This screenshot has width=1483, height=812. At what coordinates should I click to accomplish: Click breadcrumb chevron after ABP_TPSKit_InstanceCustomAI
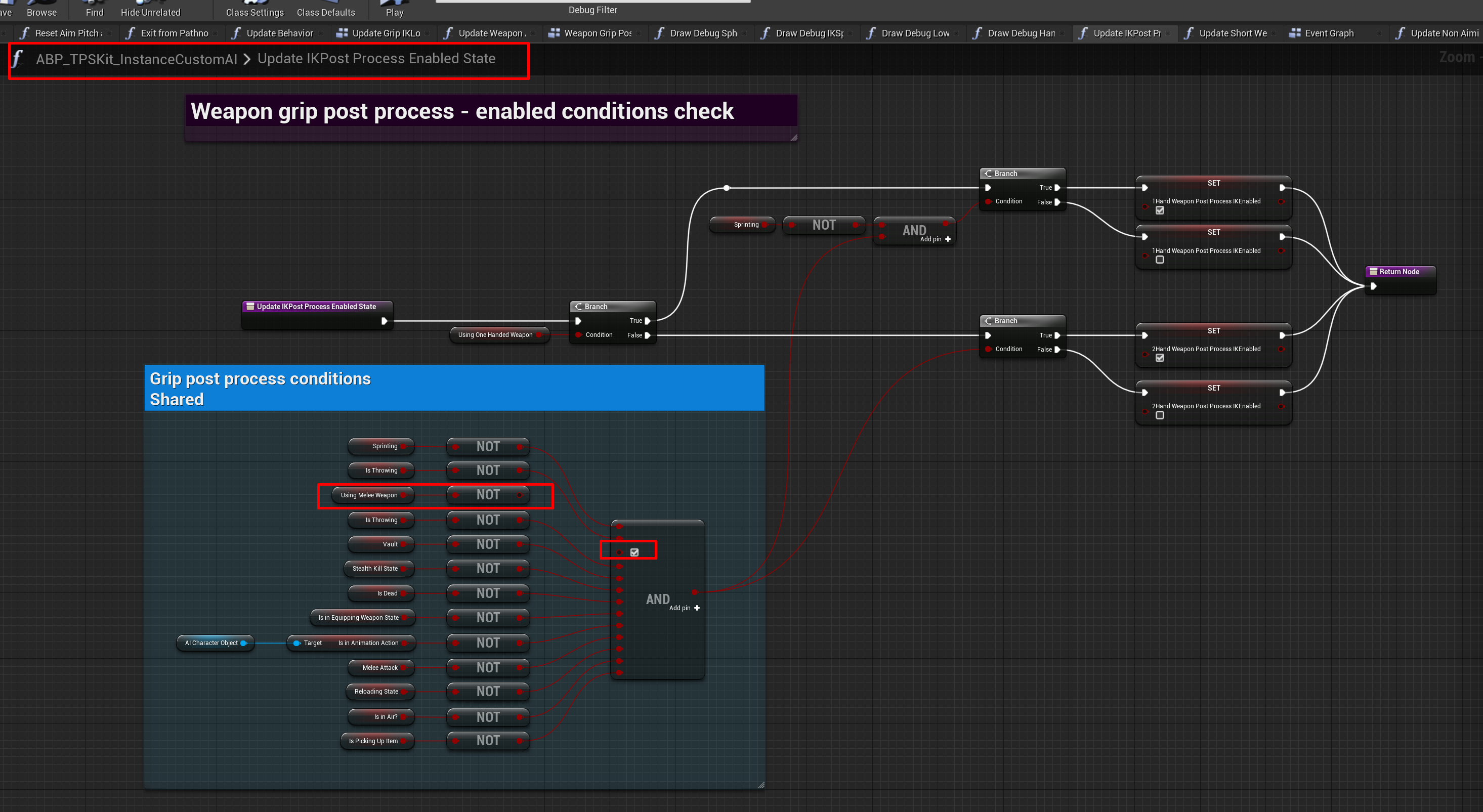pos(247,59)
